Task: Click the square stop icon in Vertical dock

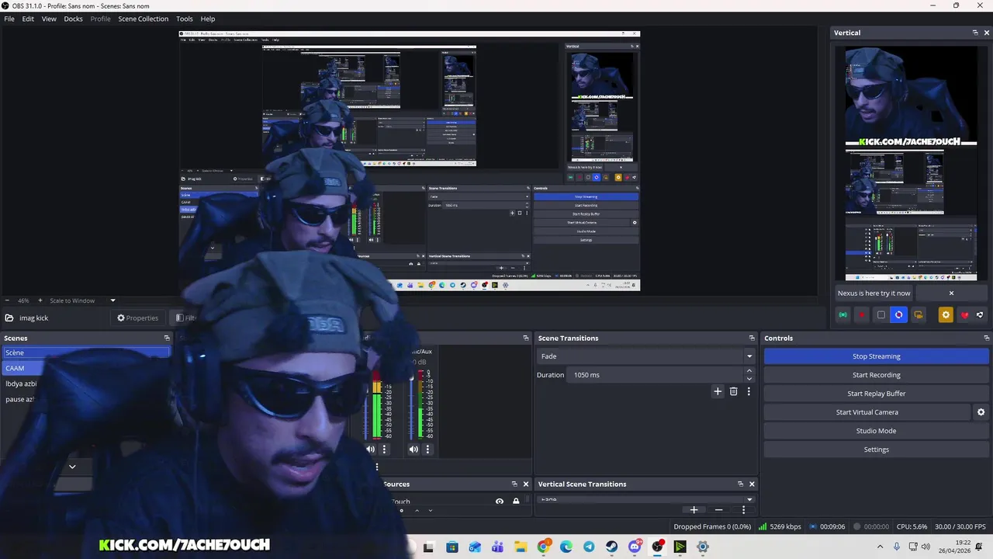Action: tap(881, 314)
